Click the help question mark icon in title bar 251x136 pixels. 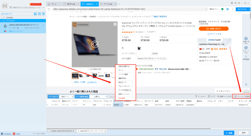coord(235,3)
